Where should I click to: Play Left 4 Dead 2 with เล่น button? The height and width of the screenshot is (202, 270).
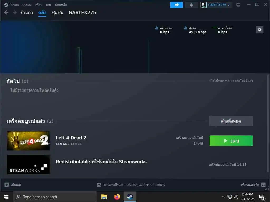(231, 141)
